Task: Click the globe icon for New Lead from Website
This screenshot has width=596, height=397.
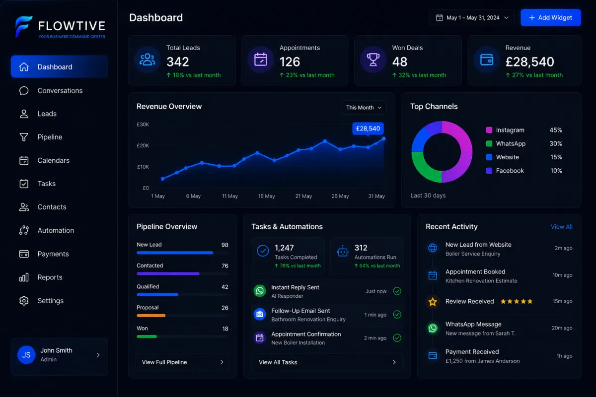Action: point(433,248)
